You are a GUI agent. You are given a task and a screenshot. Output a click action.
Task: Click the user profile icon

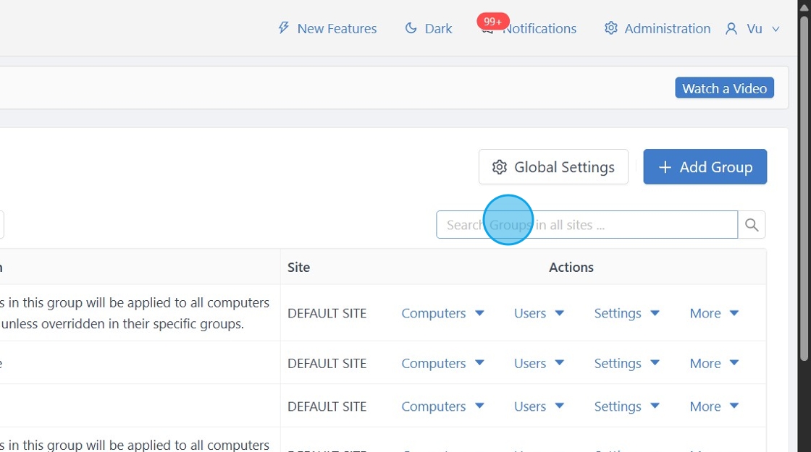(731, 28)
